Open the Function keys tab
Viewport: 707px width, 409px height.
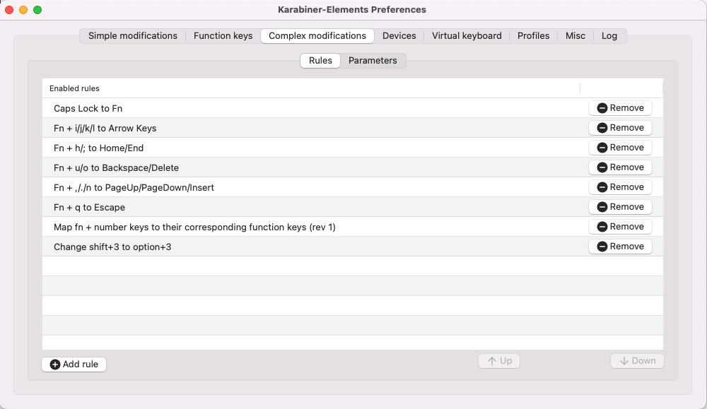[223, 35]
